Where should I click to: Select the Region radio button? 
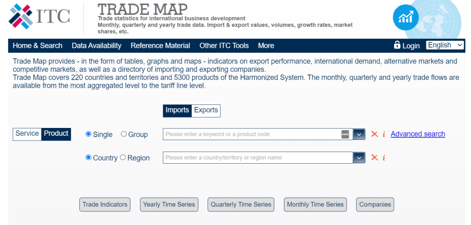click(x=123, y=158)
